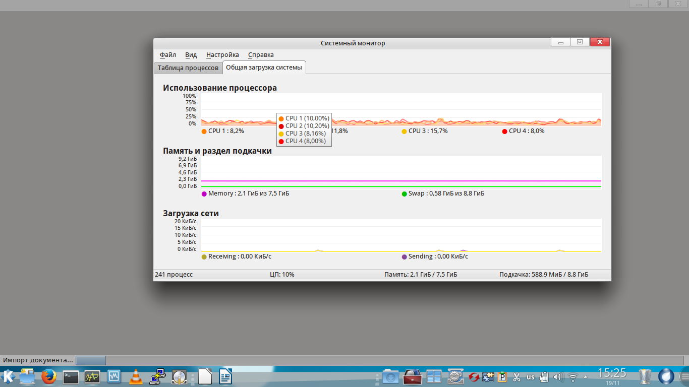Launch VLC media player
The height and width of the screenshot is (387, 689).
135,376
